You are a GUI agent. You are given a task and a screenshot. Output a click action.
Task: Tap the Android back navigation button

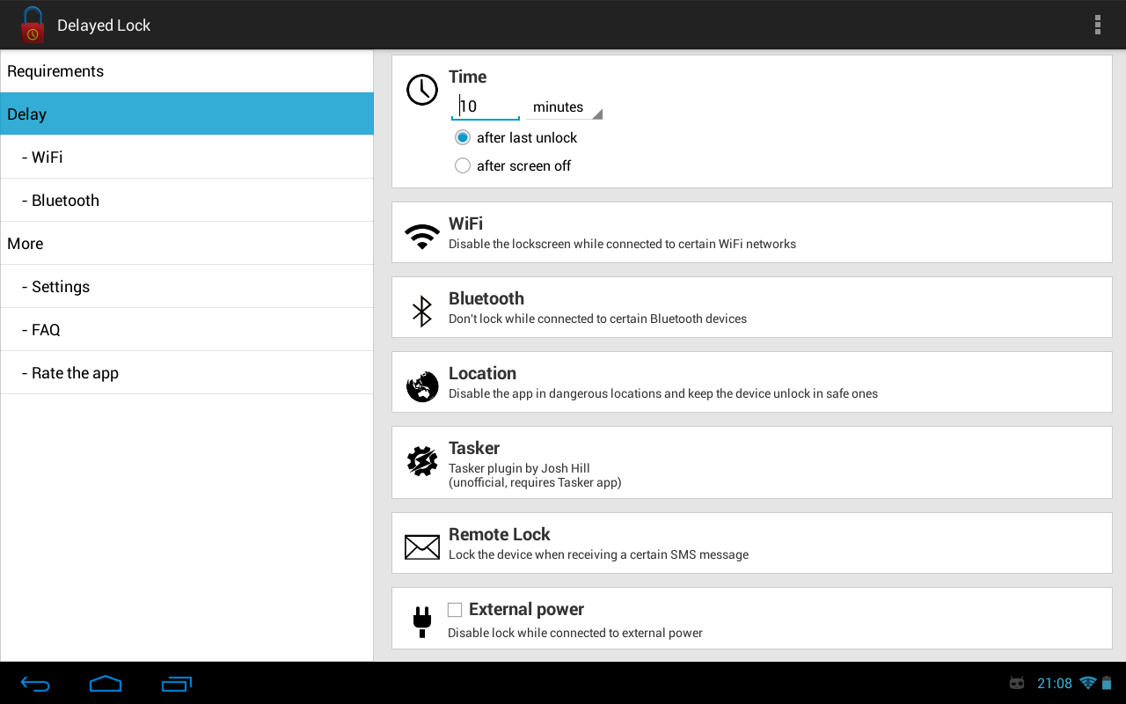pyautogui.click(x=35, y=683)
